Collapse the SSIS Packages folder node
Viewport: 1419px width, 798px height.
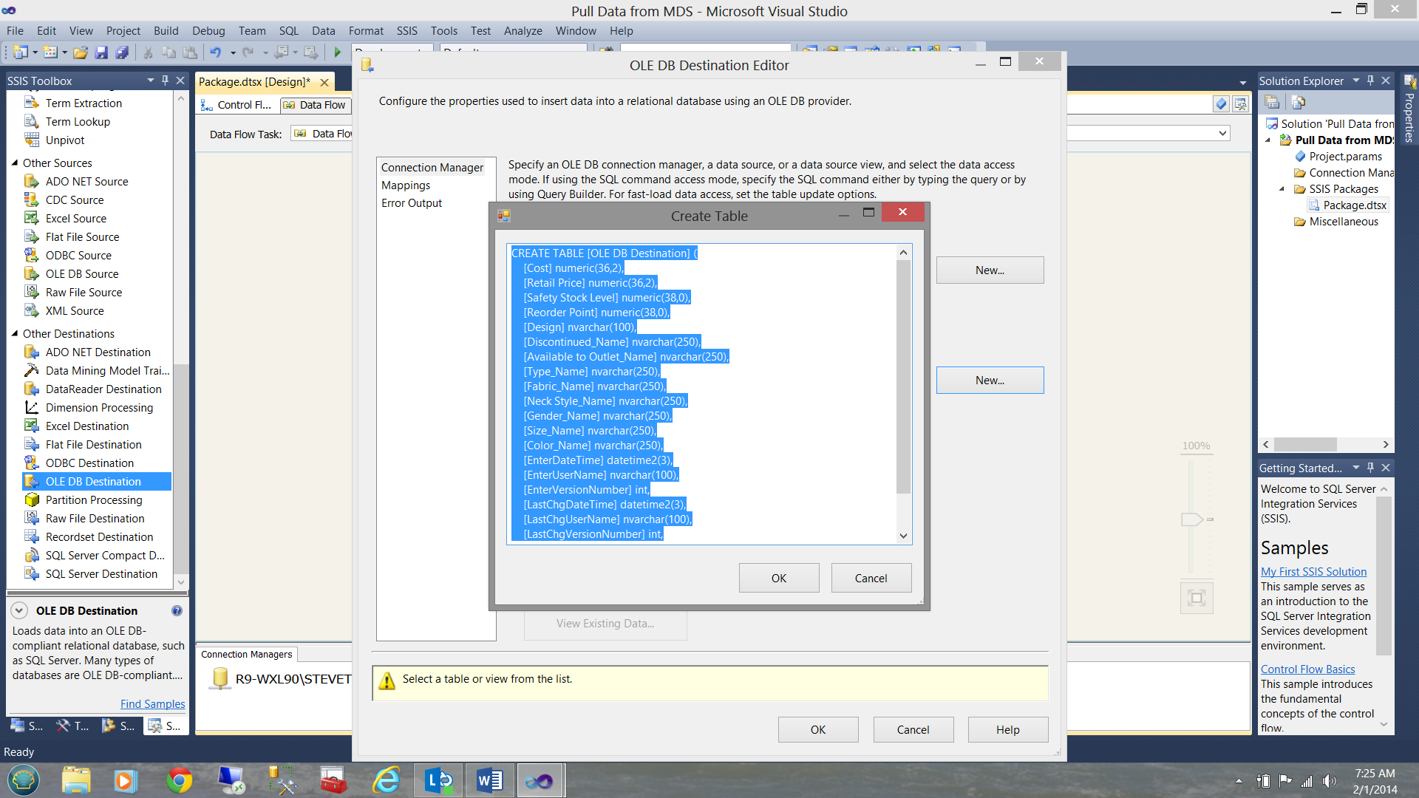pyautogui.click(x=1282, y=189)
